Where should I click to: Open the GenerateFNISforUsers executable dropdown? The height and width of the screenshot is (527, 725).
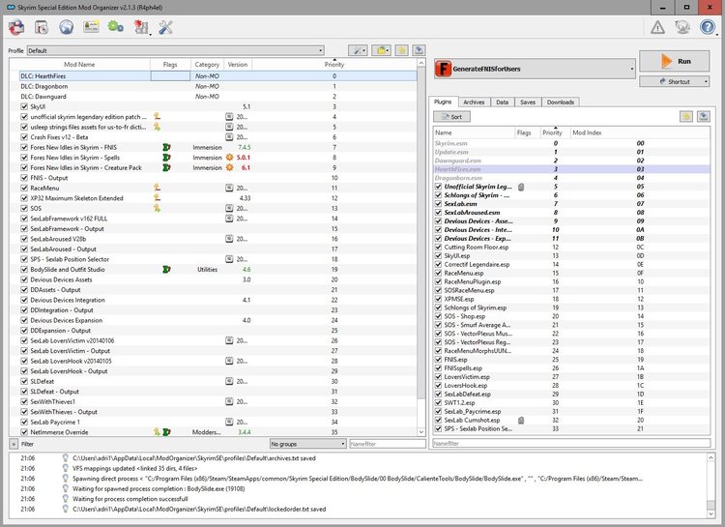point(535,69)
